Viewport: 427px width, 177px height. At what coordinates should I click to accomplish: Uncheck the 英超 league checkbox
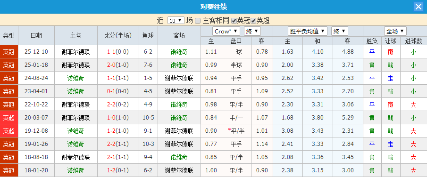[x=253, y=21]
